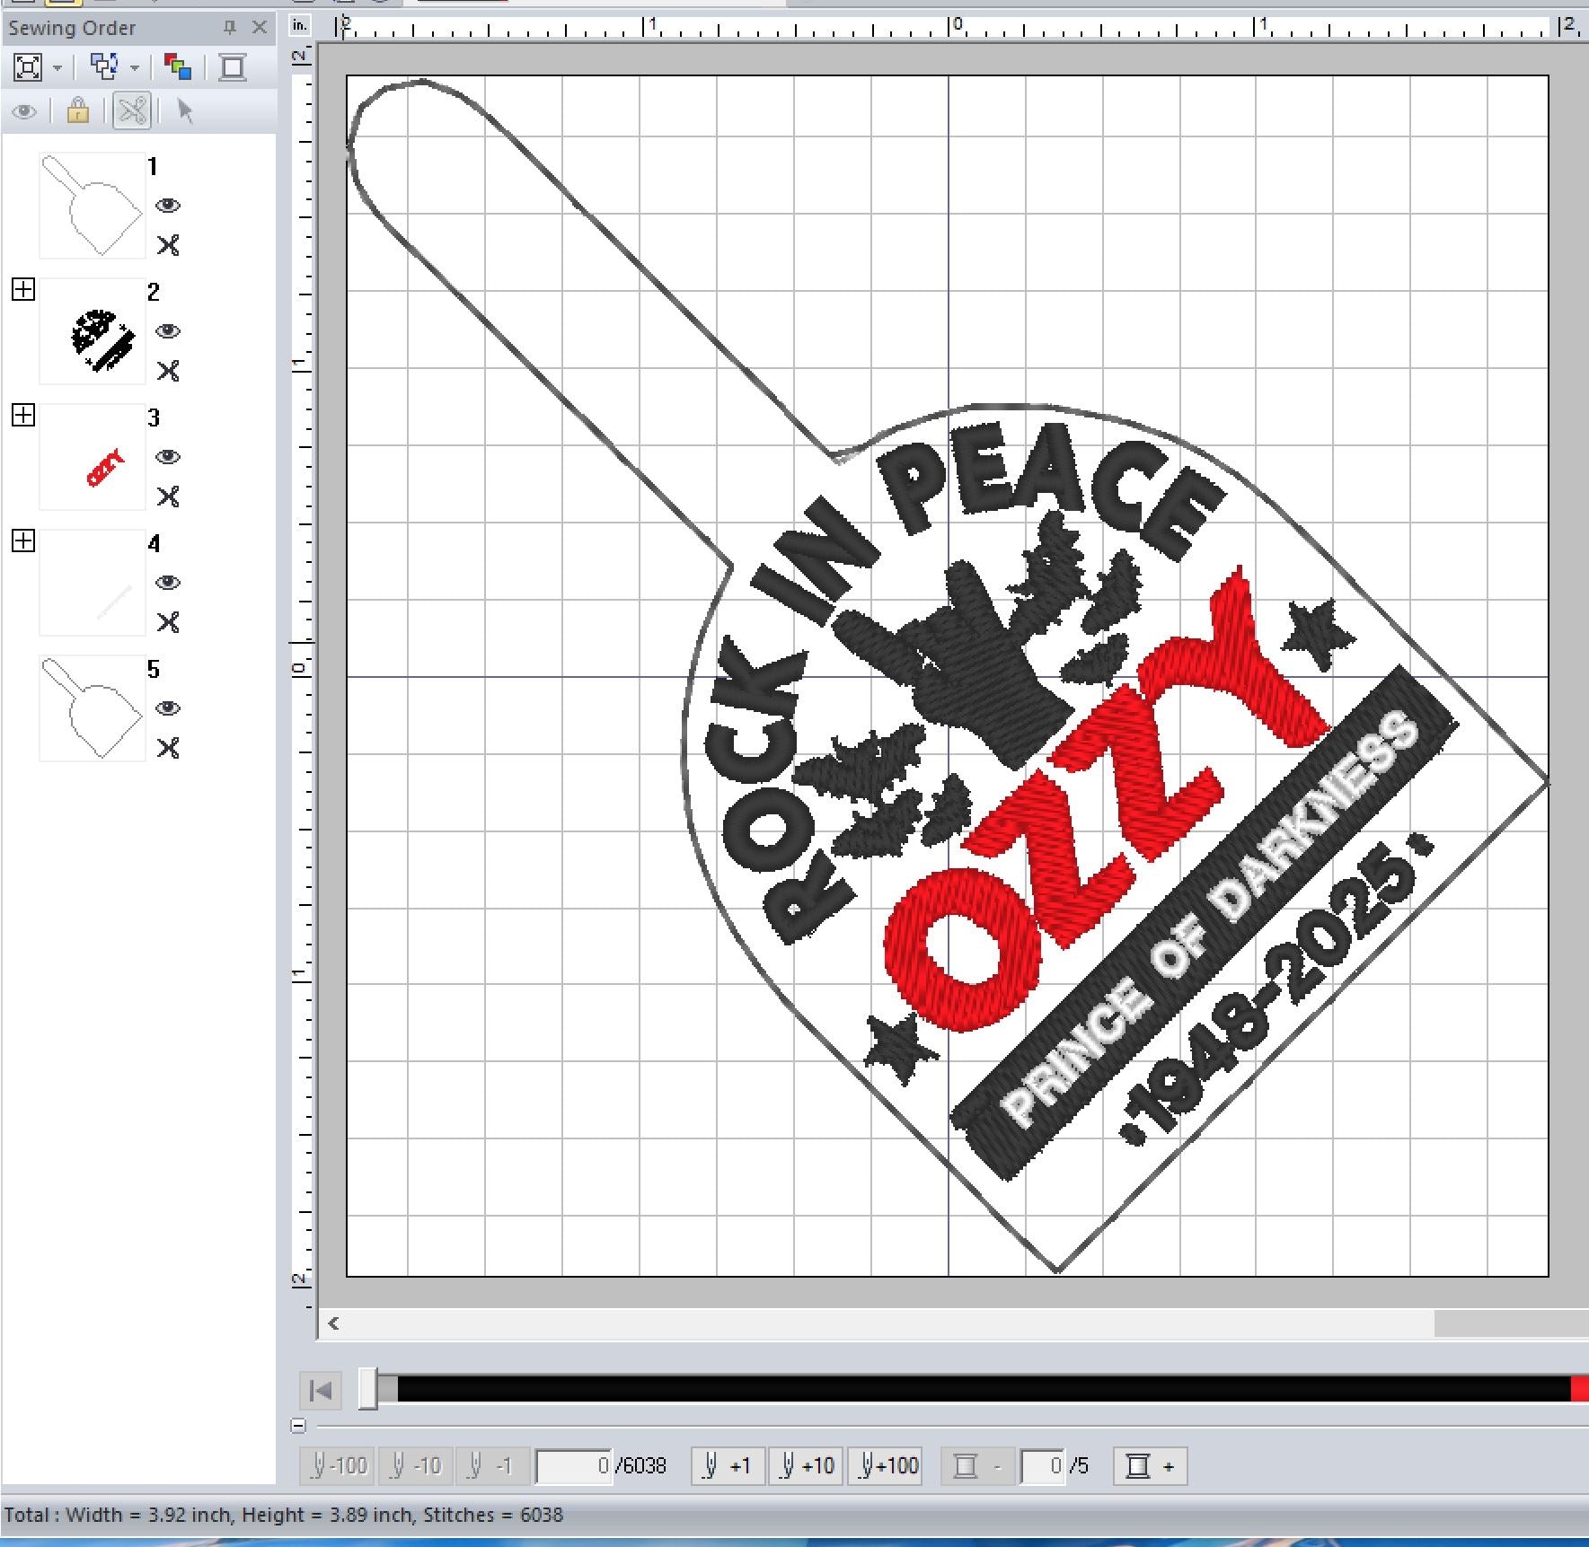Click the scissors thread trim toolbar icon
This screenshot has height=1547, width=1589.
point(132,111)
